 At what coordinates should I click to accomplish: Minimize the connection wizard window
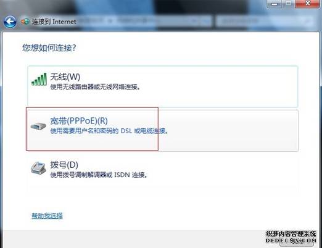275,4
